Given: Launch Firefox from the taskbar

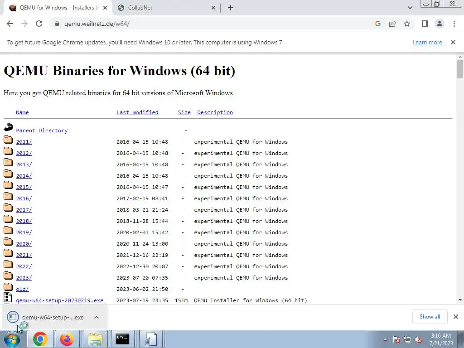Looking at the screenshot, I should (x=67, y=339).
